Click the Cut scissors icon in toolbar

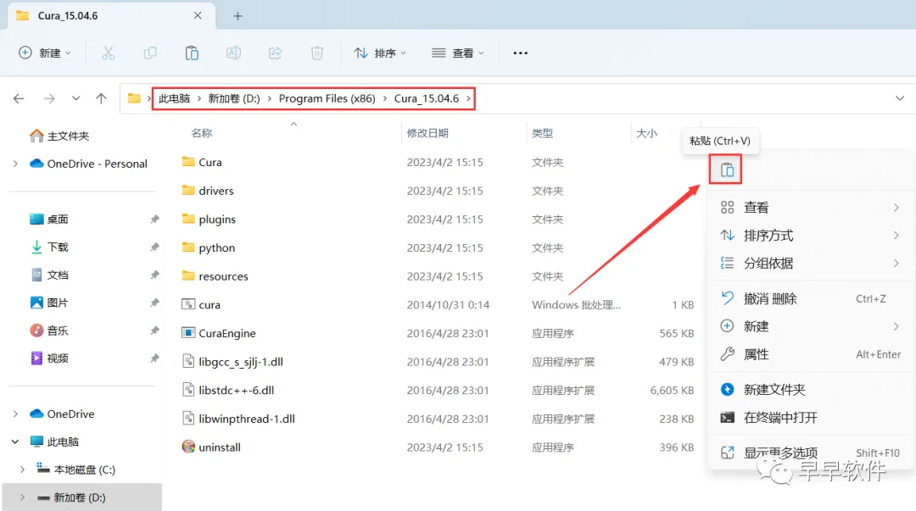pos(108,53)
